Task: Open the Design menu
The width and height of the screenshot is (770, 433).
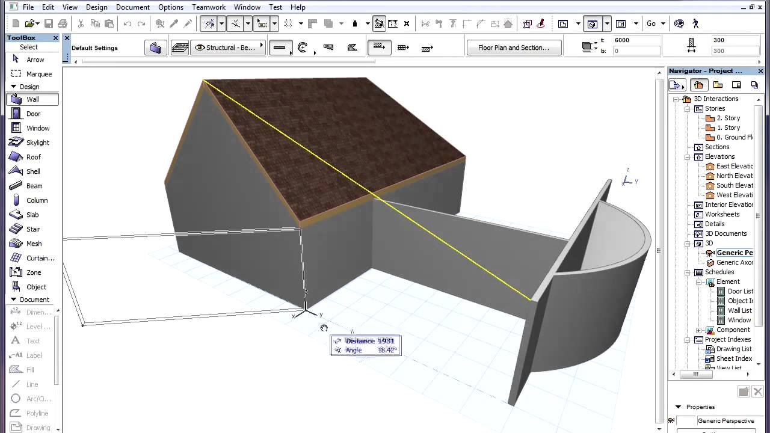Action: point(96,7)
